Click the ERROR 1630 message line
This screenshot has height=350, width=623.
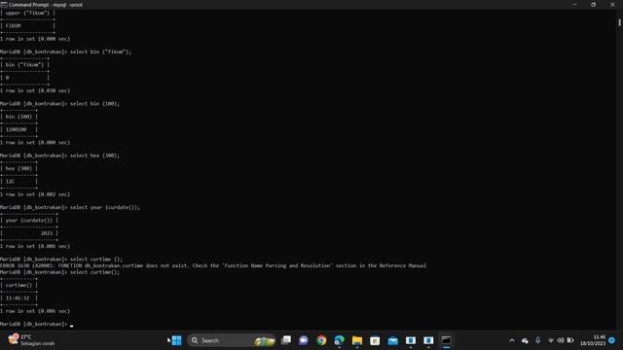pos(213,265)
